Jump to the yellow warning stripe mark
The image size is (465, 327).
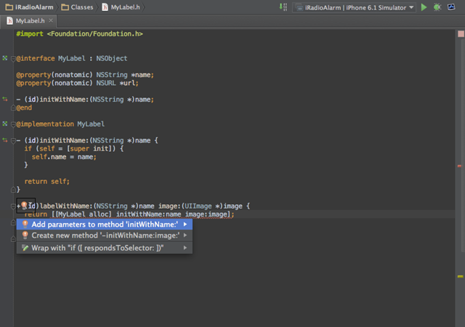click(x=460, y=277)
